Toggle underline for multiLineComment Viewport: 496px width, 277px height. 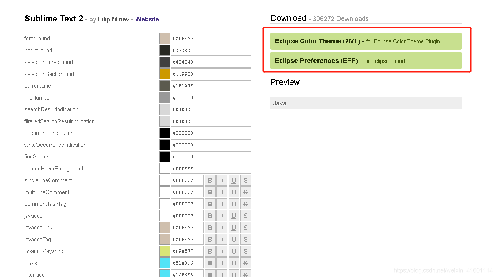click(234, 192)
